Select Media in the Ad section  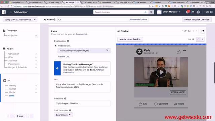click(12, 92)
